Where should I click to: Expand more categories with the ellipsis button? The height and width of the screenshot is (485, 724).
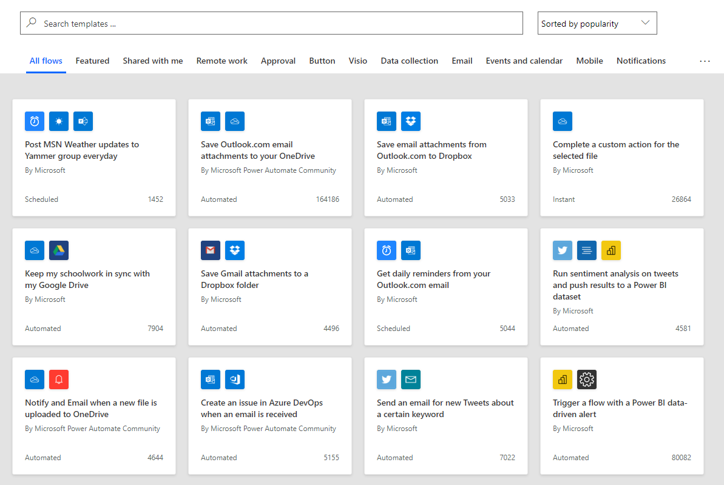tap(705, 61)
